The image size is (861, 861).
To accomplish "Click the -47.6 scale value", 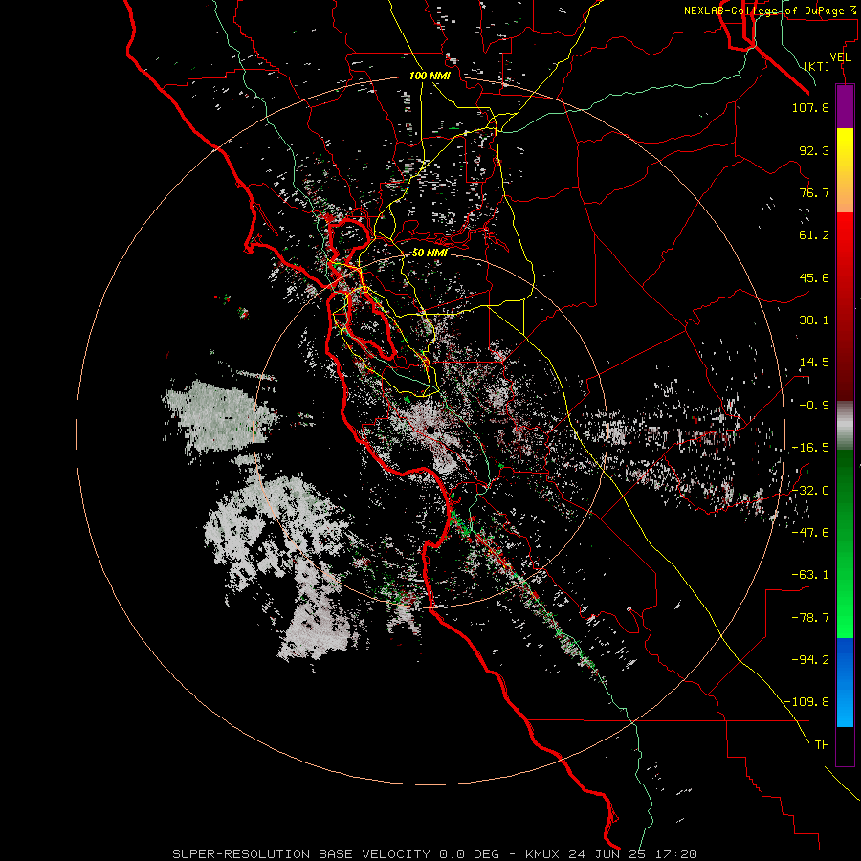I will (810, 533).
